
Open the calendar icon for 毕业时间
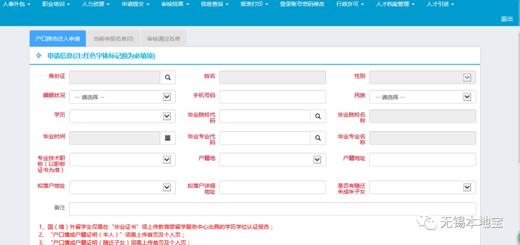pyautogui.click(x=168, y=138)
